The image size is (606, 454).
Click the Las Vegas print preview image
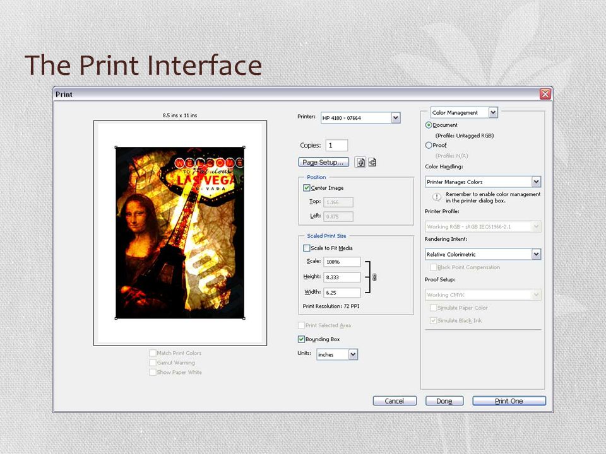180,233
